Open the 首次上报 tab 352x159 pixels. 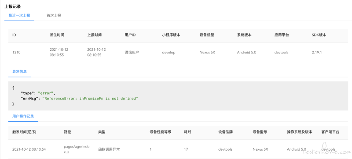coord(54,16)
